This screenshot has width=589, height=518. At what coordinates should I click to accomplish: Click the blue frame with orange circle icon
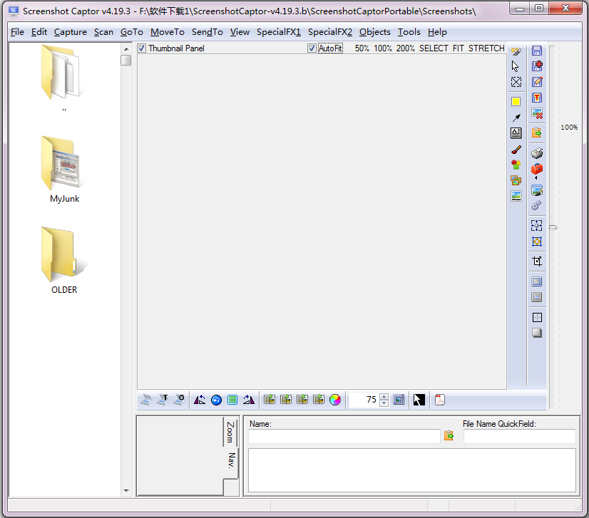click(x=537, y=242)
